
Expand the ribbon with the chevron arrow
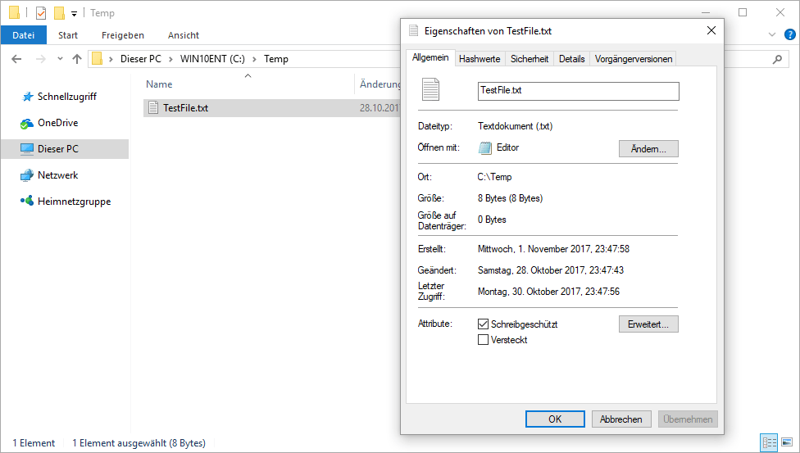pyautogui.click(x=771, y=35)
